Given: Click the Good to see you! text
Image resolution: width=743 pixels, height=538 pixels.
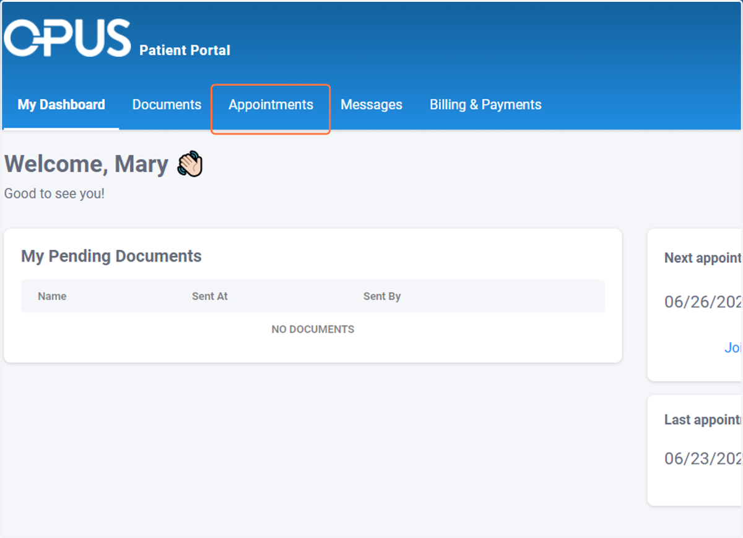Looking at the screenshot, I should click(x=54, y=194).
